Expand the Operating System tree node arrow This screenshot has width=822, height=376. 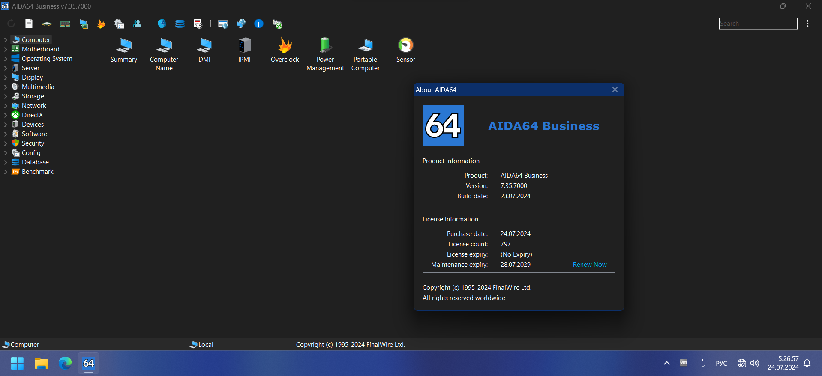click(6, 59)
